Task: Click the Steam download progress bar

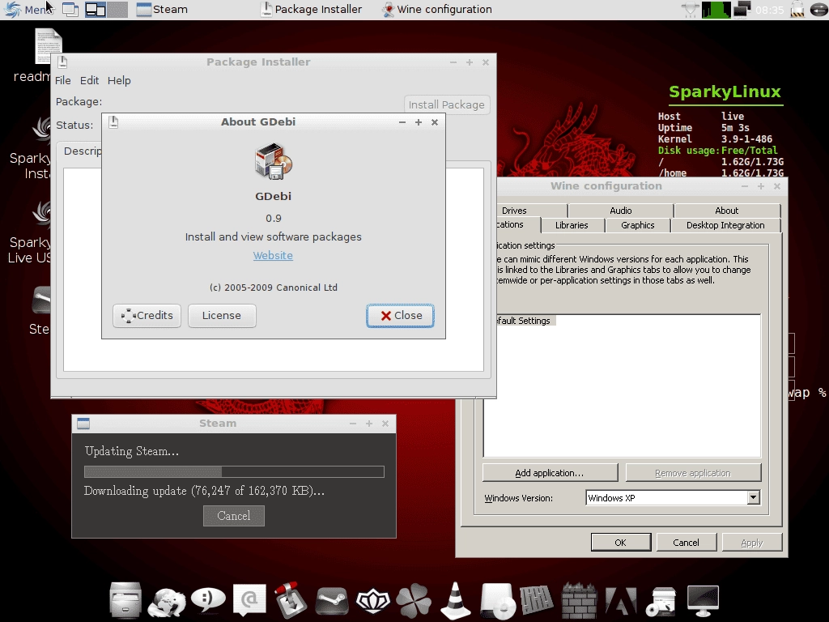Action: coord(233,471)
